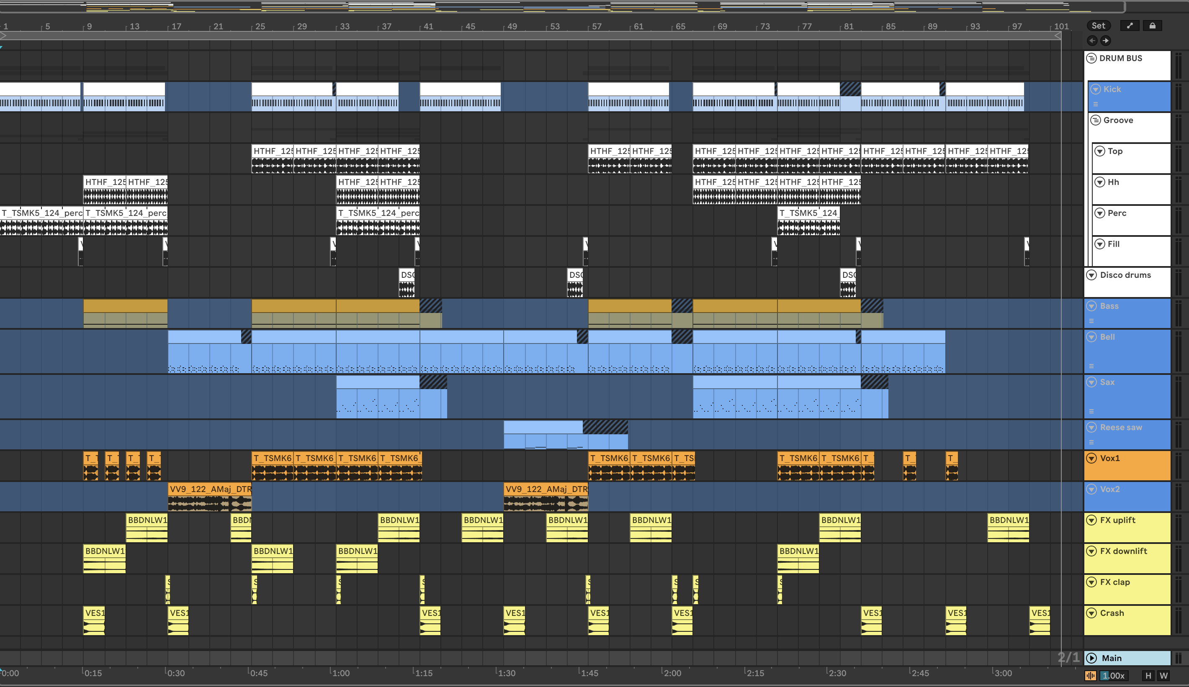Click the H height button
This screenshot has height=687, width=1189.
1148,676
